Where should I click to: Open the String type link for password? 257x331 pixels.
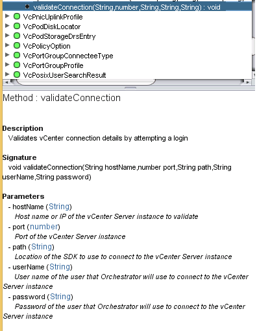[60, 297]
